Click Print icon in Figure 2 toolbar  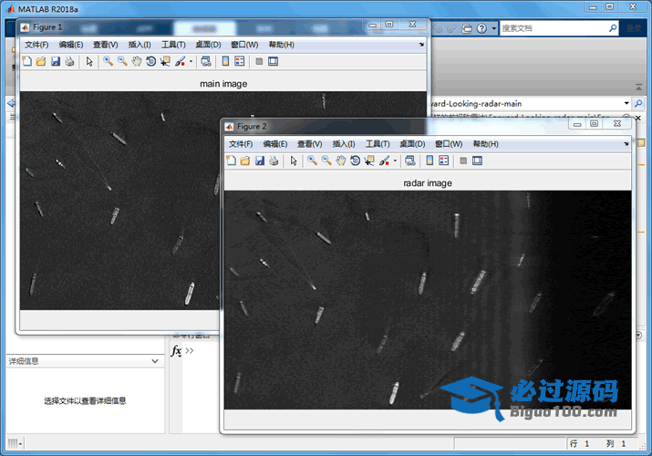tap(274, 161)
